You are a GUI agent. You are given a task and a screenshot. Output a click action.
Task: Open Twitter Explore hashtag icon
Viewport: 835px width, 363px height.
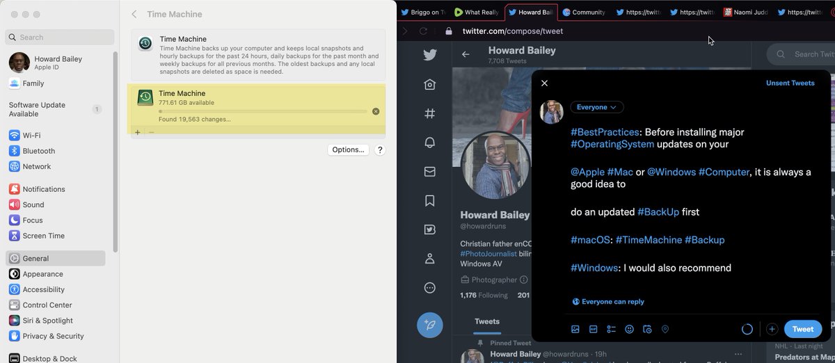430,113
